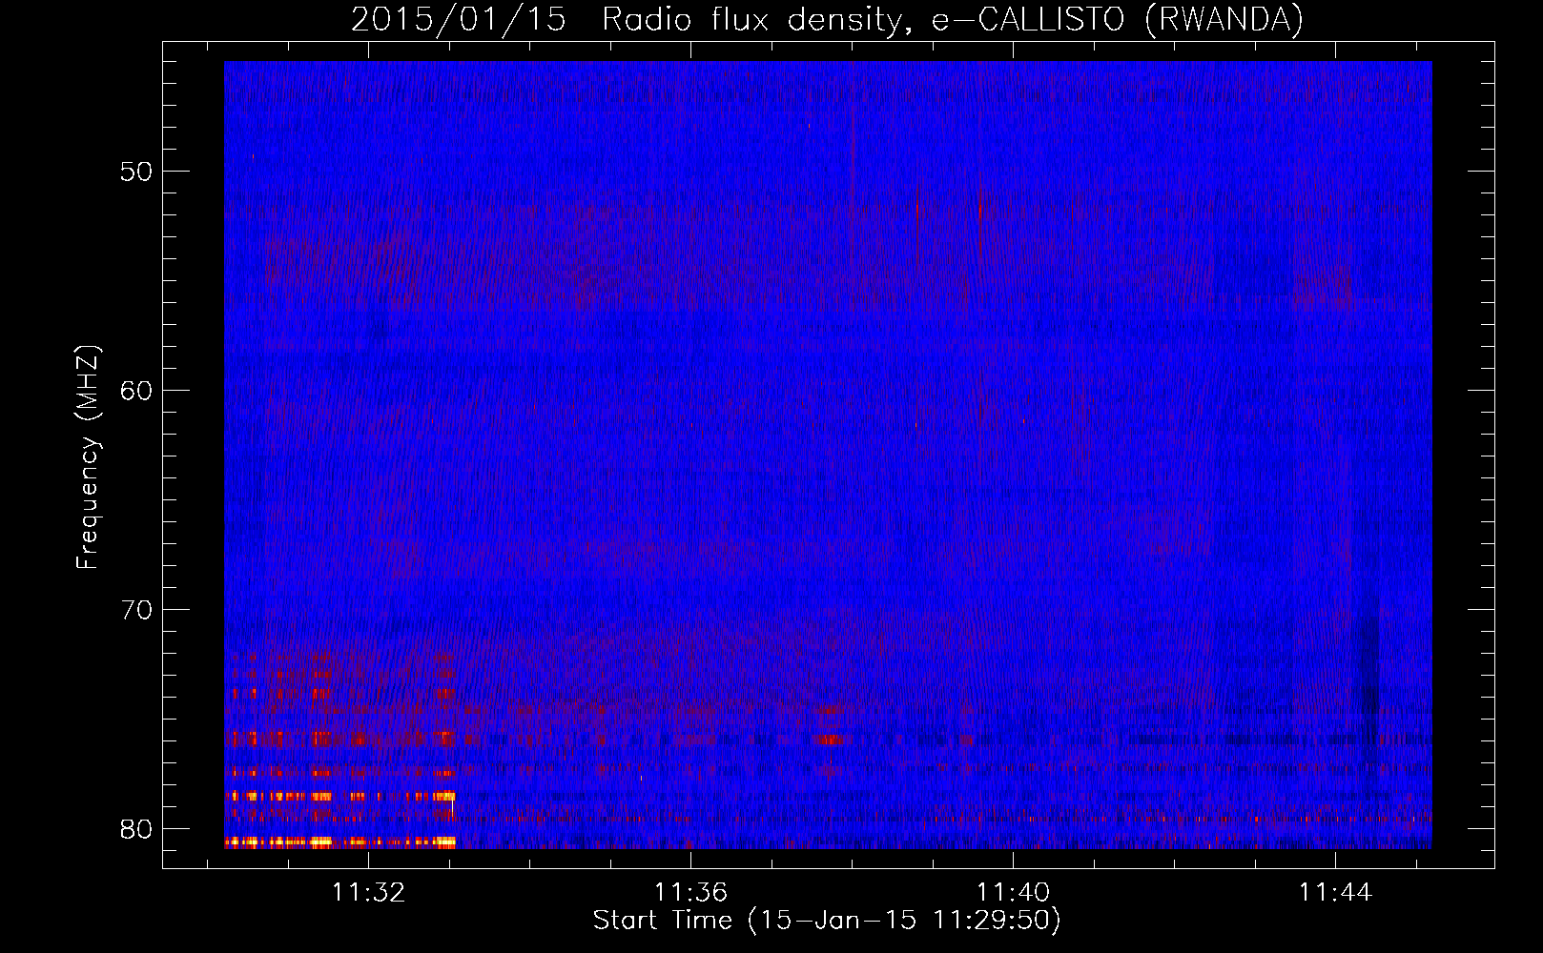Screen dimensions: 1543x953
Task: Click the 11:36 time tick label
Action: coord(690,892)
